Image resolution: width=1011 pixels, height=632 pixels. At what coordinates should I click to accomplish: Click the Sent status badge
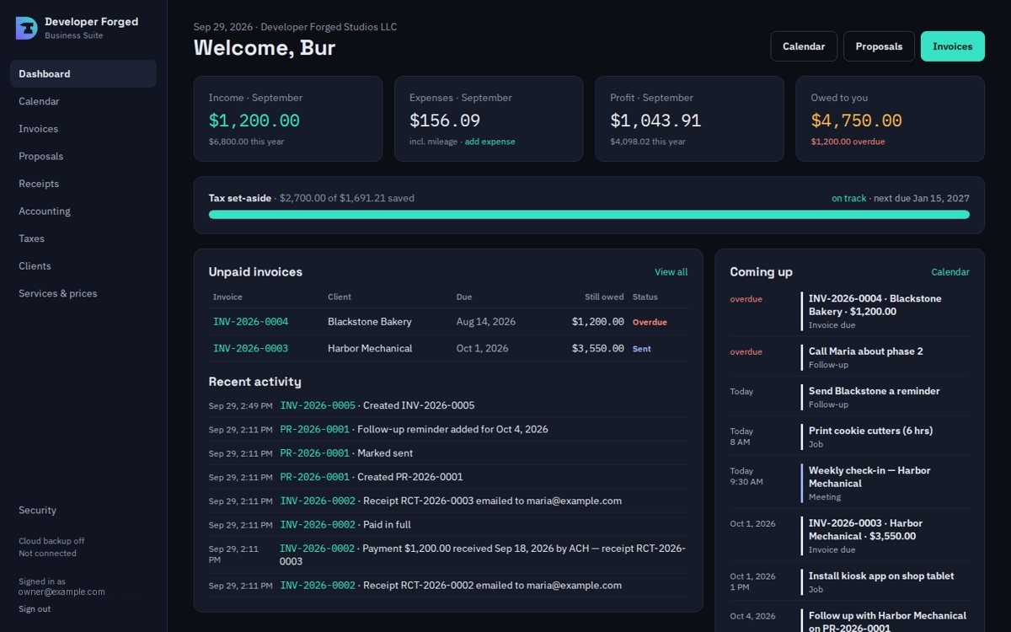point(642,348)
